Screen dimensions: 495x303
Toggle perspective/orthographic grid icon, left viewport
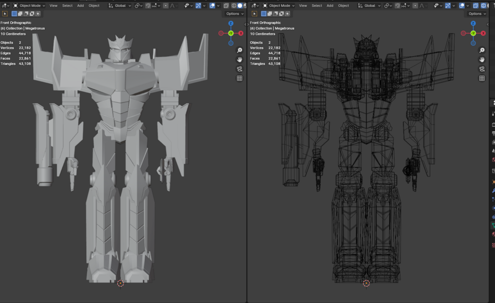[239, 78]
